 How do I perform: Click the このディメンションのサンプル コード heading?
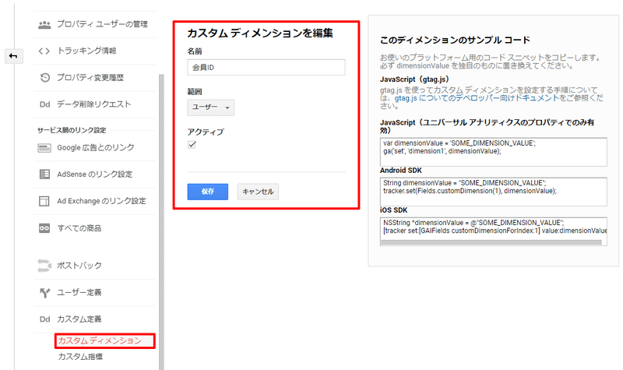coord(455,41)
